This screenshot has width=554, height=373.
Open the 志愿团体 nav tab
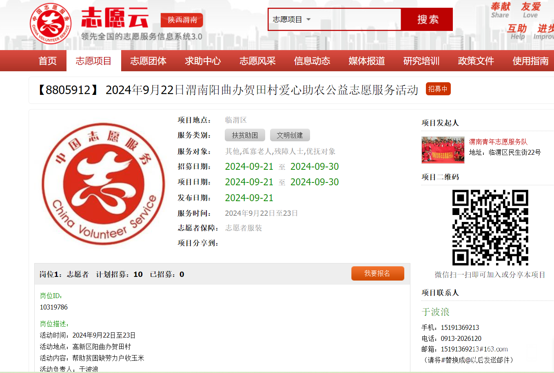[148, 61]
